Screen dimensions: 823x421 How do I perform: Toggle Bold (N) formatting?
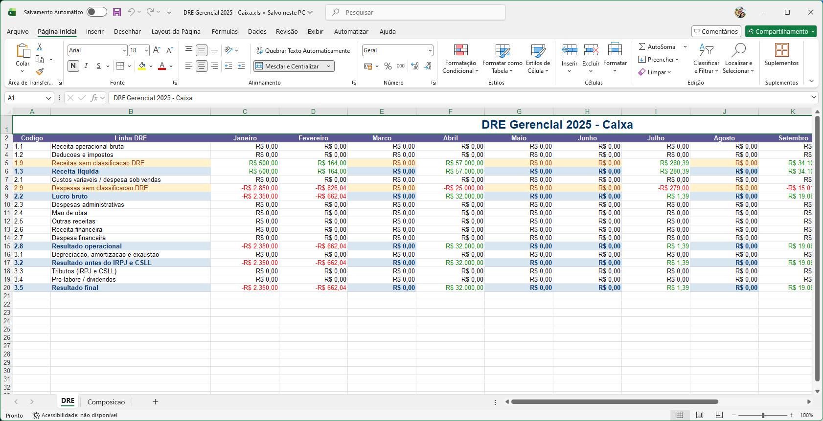73,66
